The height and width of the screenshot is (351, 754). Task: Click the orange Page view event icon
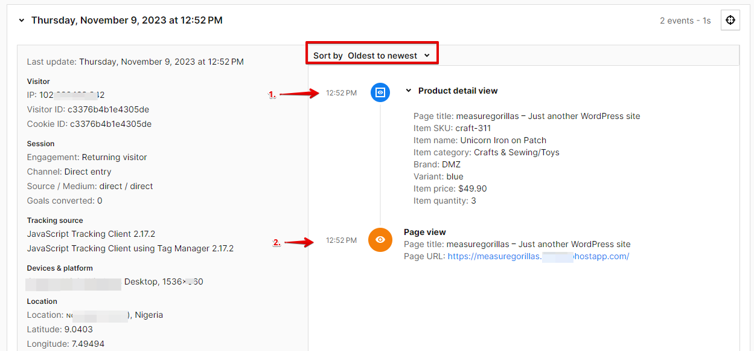click(x=380, y=240)
